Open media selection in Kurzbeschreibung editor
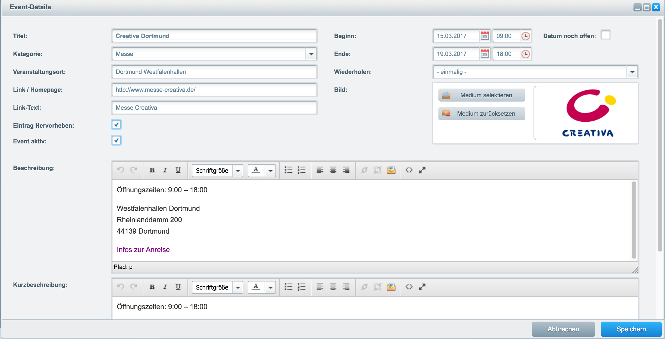Image resolution: width=665 pixels, height=339 pixels. pos(391,287)
